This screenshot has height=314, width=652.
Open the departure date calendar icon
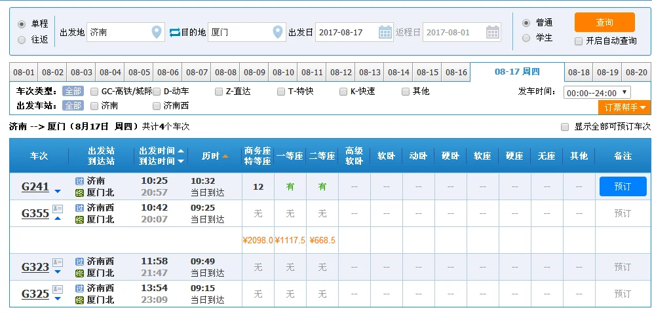(x=385, y=32)
